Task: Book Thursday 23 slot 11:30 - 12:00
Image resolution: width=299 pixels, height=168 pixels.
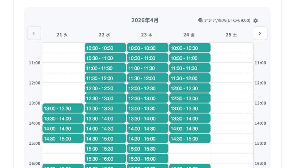Action: 147,78
